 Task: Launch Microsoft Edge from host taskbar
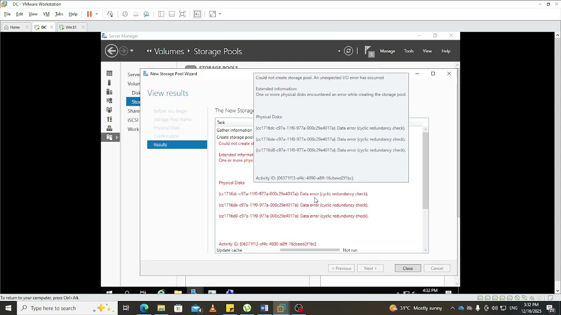coord(144,308)
